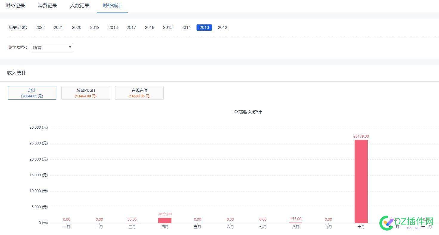Screen dimensions: 439x235
Task: Click the 55.05 value above 三月
Action: [132, 220]
